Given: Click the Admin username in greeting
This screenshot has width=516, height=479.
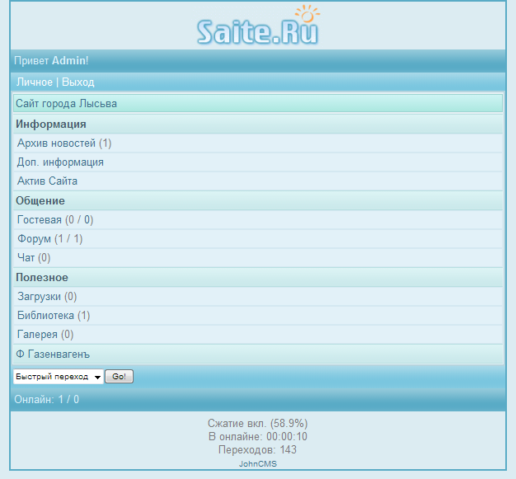Looking at the screenshot, I should (68, 61).
